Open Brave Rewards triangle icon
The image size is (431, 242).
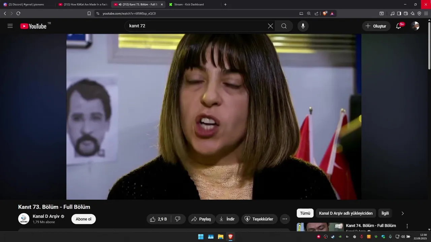pyautogui.click(x=332, y=13)
